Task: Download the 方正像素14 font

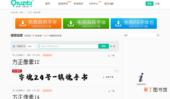Action: (111, 91)
